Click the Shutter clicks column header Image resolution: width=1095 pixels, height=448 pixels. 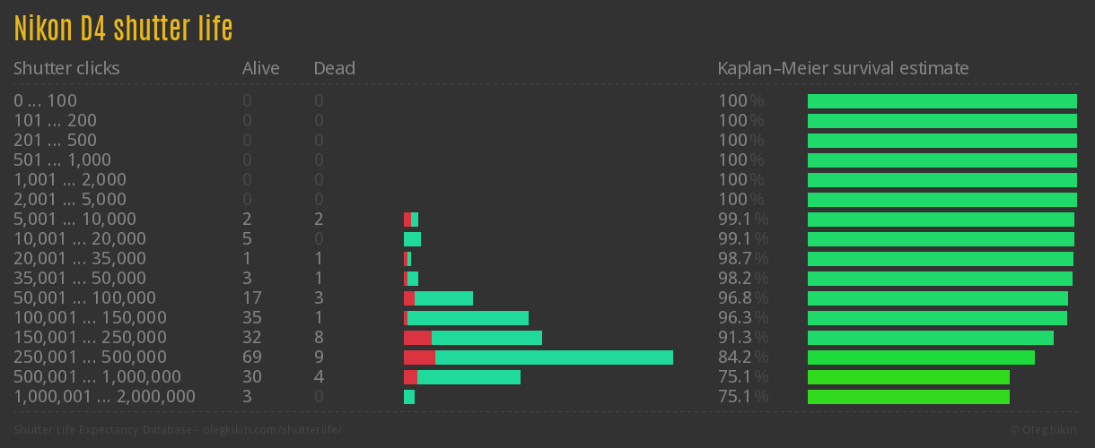66,68
